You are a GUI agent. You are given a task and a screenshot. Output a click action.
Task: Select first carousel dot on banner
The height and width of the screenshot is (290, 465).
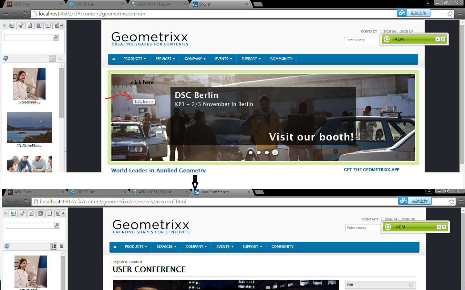click(x=251, y=152)
